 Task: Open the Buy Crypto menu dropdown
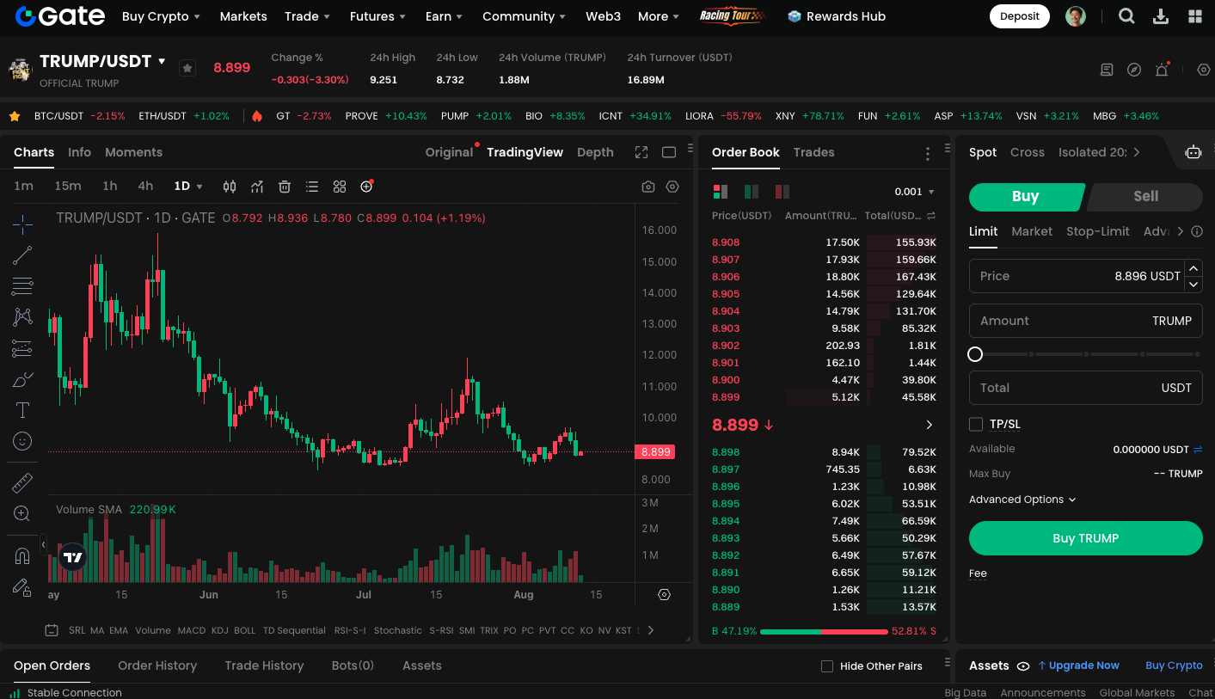point(162,16)
